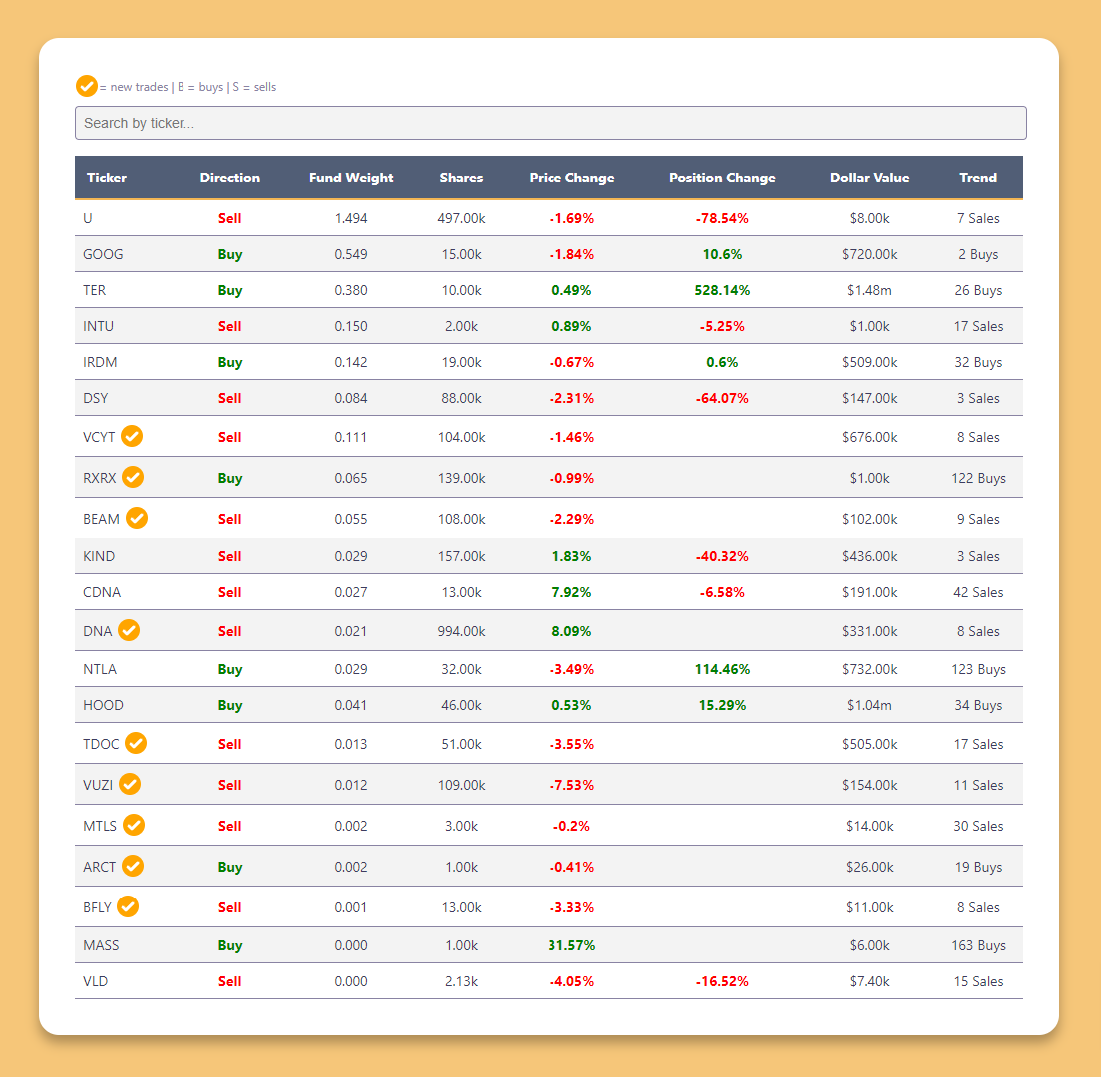
Task: Select the MASS ticker cell
Action: coord(101,945)
